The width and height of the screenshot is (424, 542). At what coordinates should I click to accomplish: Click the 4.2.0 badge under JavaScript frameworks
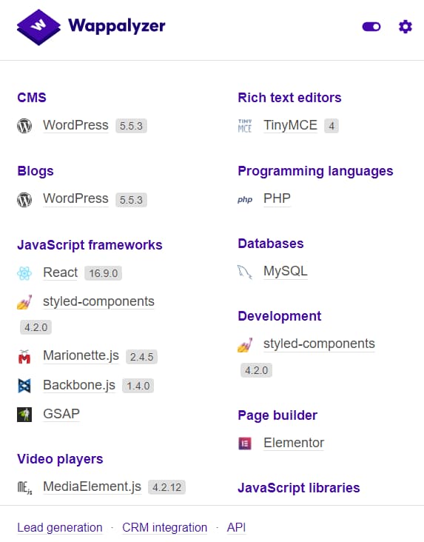(36, 327)
